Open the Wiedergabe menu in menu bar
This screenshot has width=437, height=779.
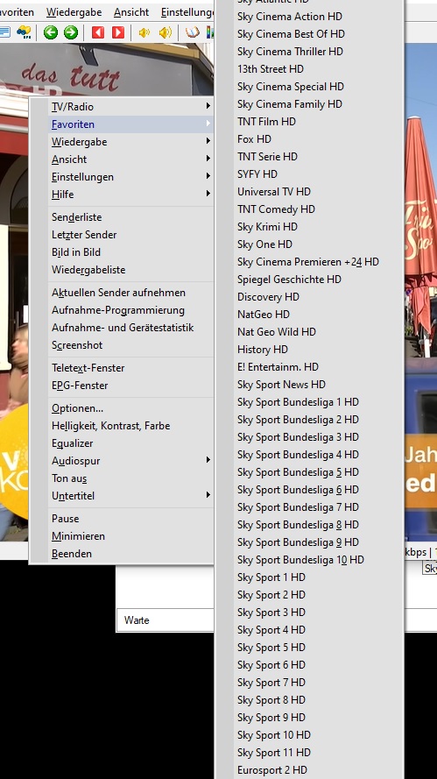click(x=74, y=12)
